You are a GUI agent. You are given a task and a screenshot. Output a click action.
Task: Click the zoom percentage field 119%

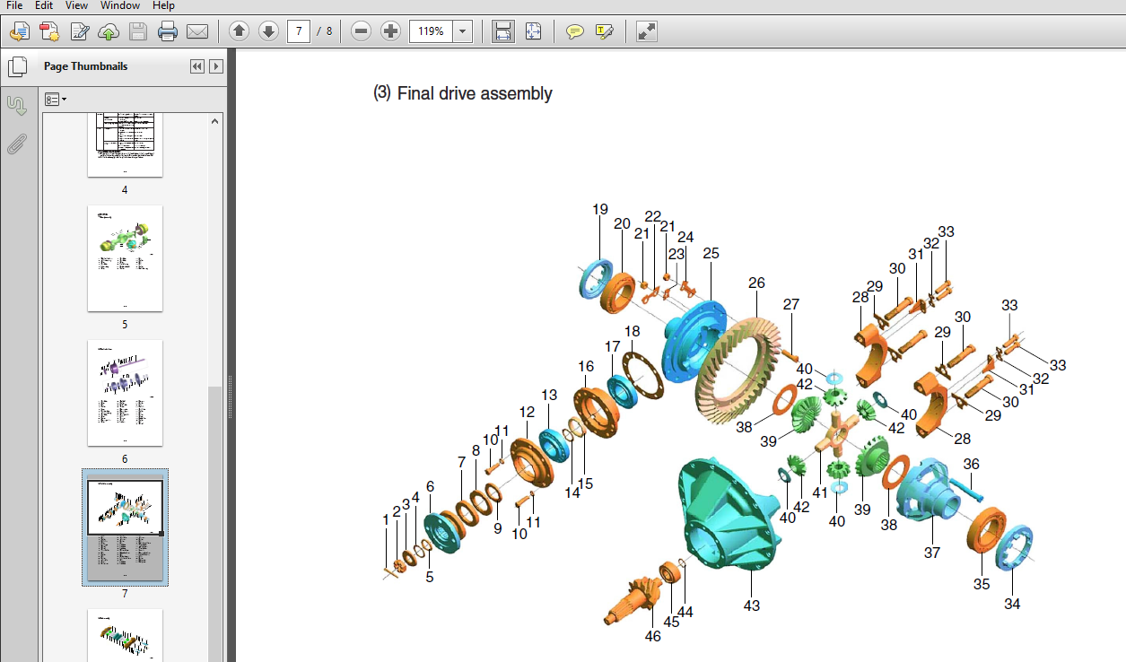pos(432,31)
